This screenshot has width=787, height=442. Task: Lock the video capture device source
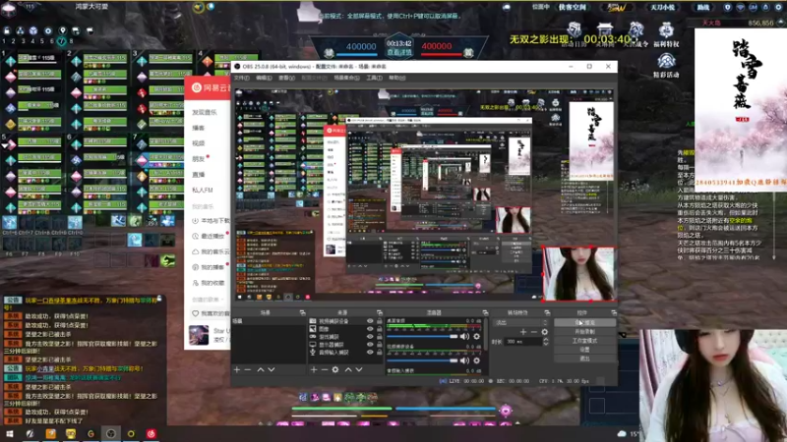coord(380,321)
